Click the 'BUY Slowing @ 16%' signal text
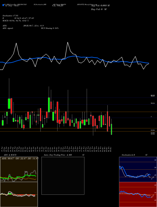 (50, 28)
